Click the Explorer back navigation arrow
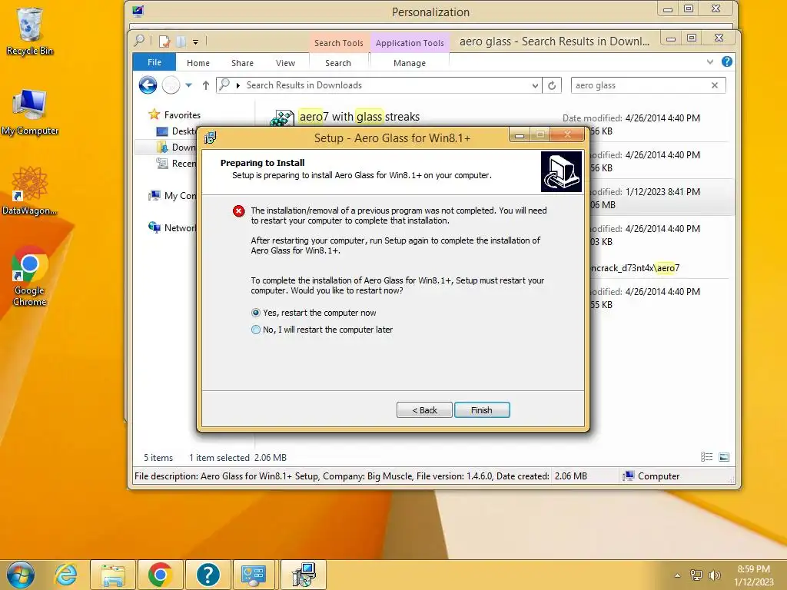Viewport: 787px width, 590px height. click(148, 85)
